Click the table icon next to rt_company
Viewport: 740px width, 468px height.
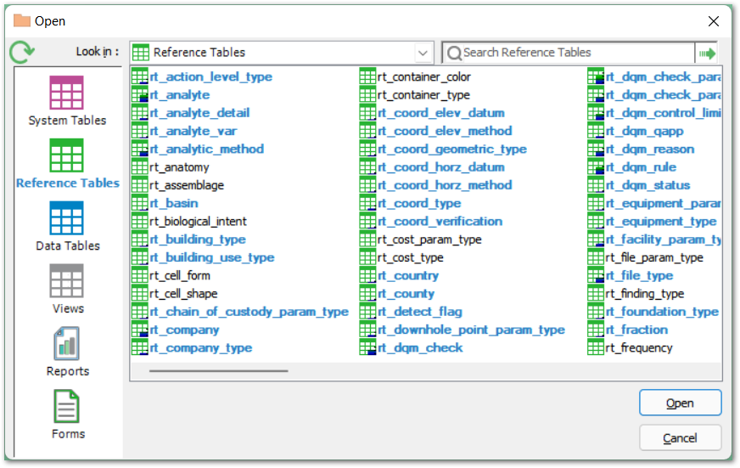(x=140, y=330)
